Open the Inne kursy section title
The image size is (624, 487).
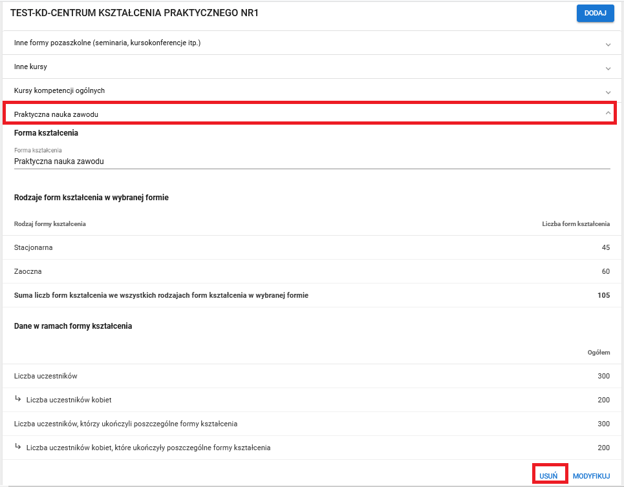30,67
